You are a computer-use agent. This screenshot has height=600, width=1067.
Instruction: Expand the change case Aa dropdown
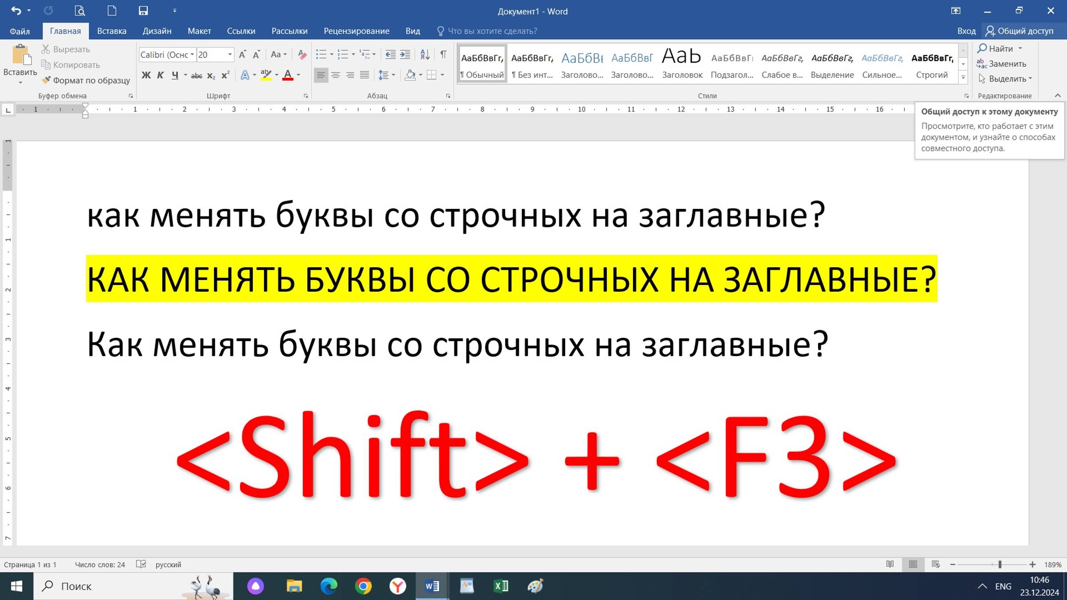click(x=285, y=55)
